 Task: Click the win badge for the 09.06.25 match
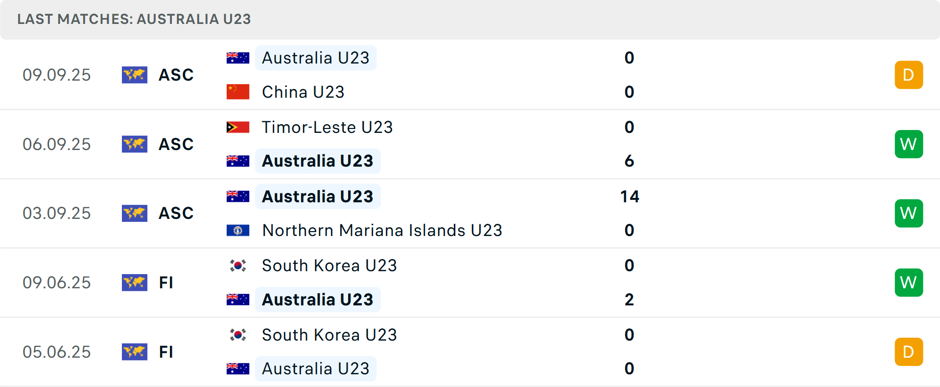click(909, 282)
